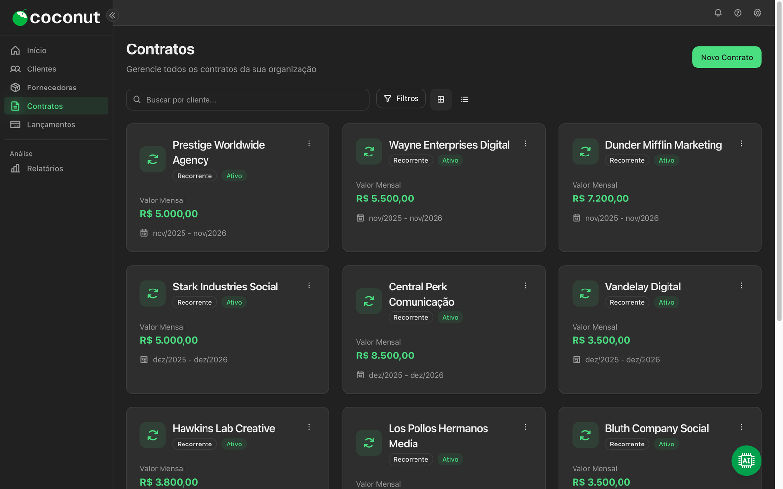Click calendar icon on Stark Industries card

tap(144, 359)
